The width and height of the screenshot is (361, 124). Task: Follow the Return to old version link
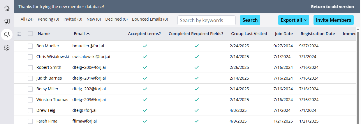click(x=332, y=7)
